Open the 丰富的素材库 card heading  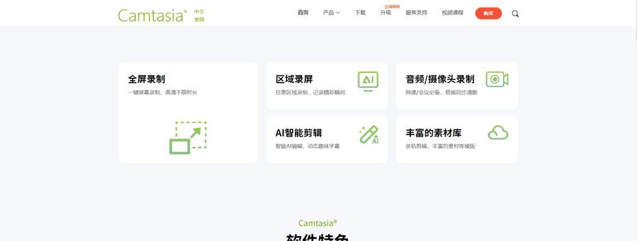click(434, 133)
